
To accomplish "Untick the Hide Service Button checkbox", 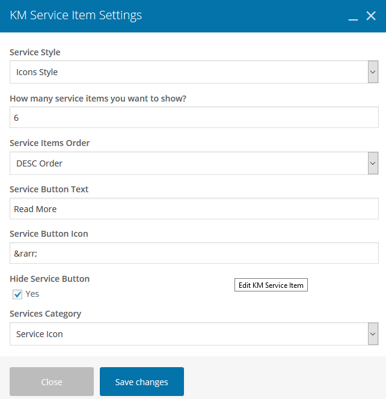I will 17,294.
